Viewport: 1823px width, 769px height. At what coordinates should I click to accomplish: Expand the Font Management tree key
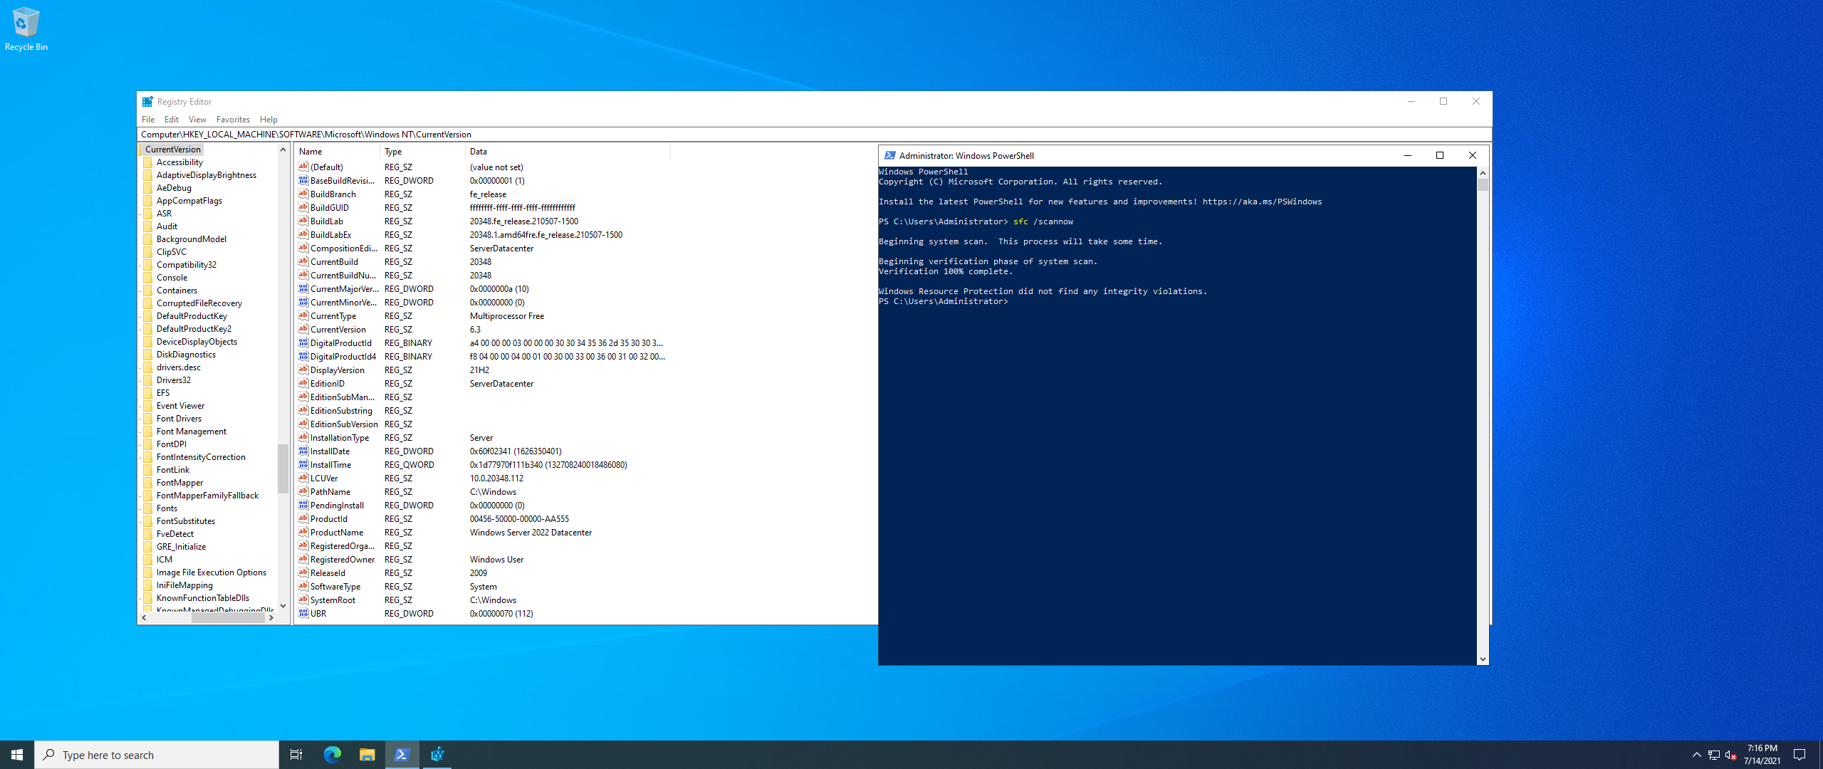point(140,431)
